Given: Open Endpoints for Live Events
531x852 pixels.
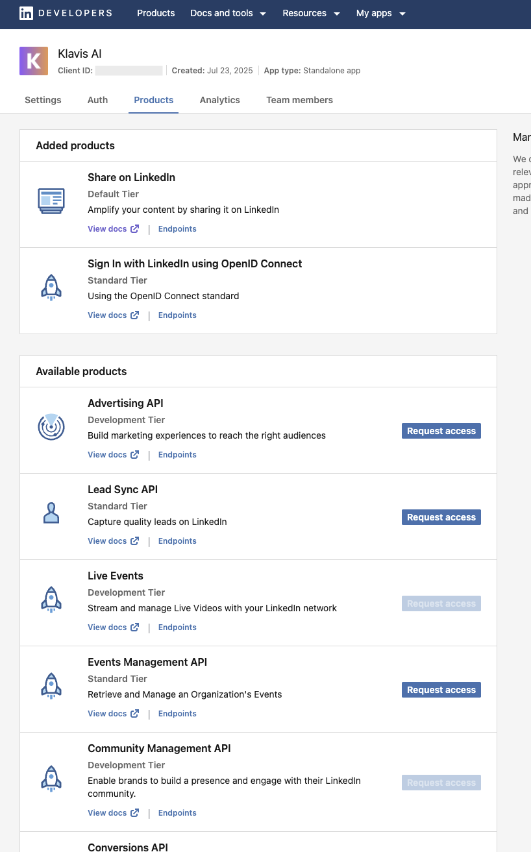Looking at the screenshot, I should pos(177,627).
